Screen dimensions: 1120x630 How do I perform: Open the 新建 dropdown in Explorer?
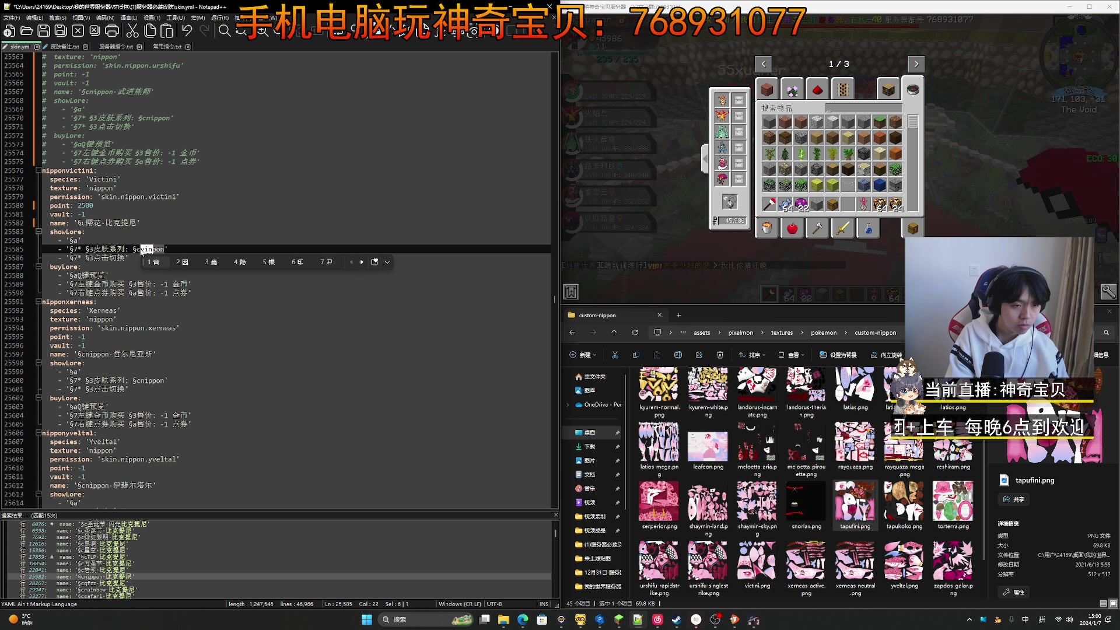583,355
